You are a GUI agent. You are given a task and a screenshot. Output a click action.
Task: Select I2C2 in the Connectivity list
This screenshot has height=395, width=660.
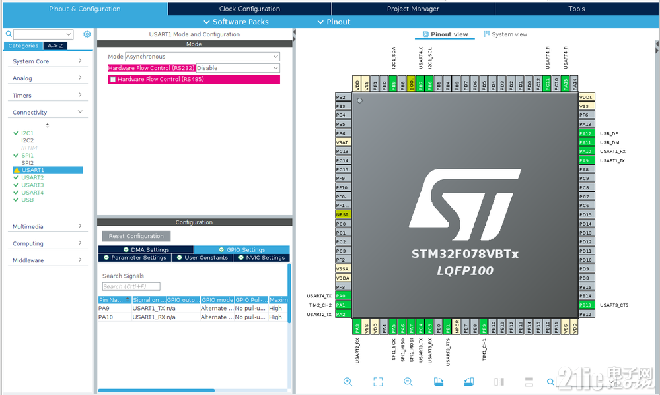tap(27, 140)
